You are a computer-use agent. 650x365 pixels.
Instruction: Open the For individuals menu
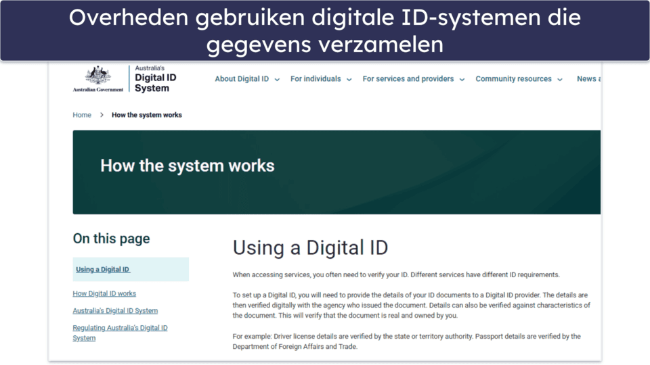click(x=316, y=78)
